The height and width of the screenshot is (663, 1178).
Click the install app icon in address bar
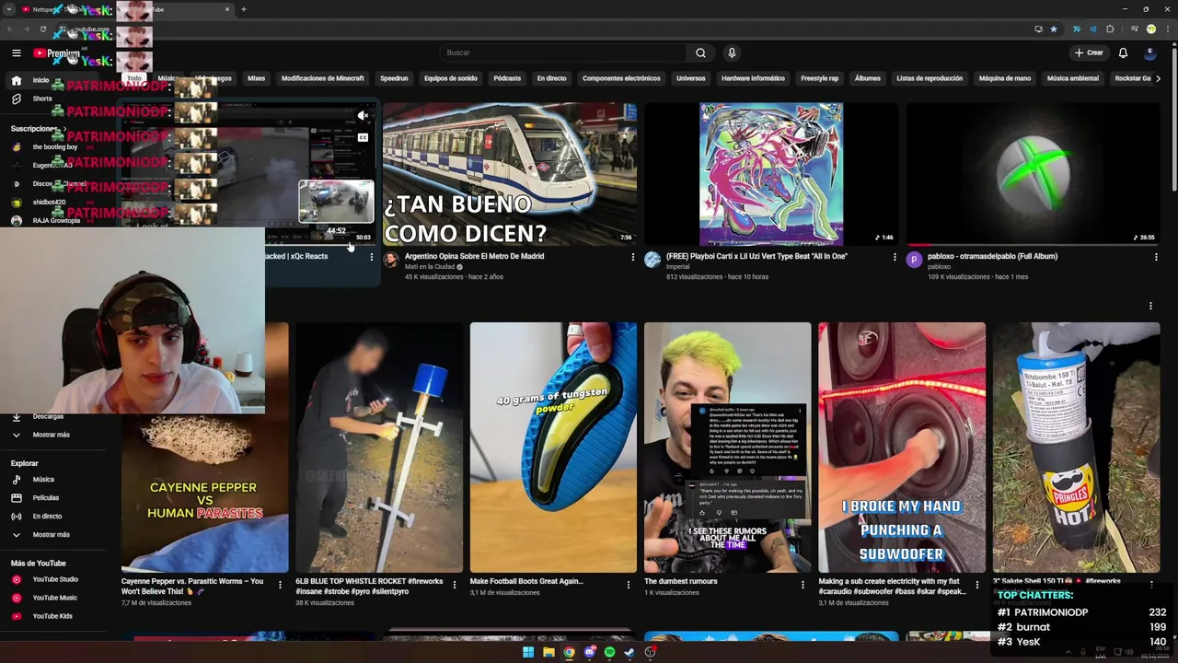1039,29
